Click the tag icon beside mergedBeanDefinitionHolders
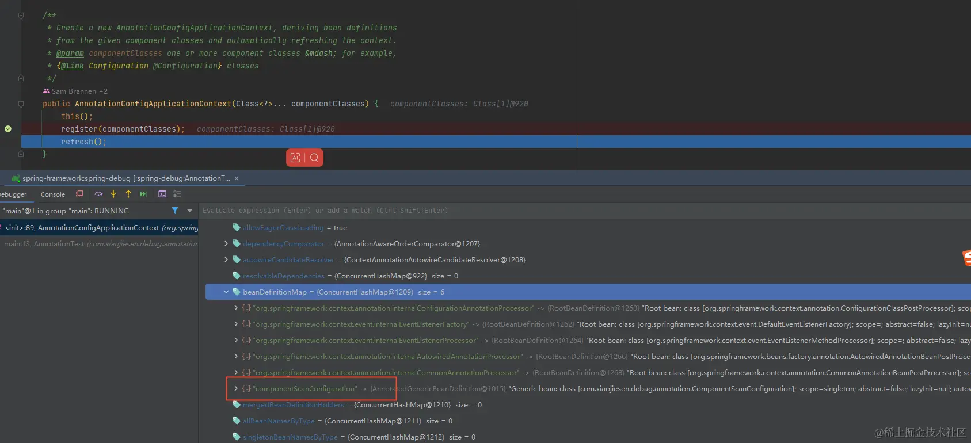 [x=236, y=404]
